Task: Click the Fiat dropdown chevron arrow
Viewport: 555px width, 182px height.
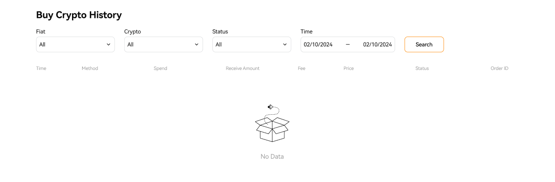Action: click(x=108, y=44)
